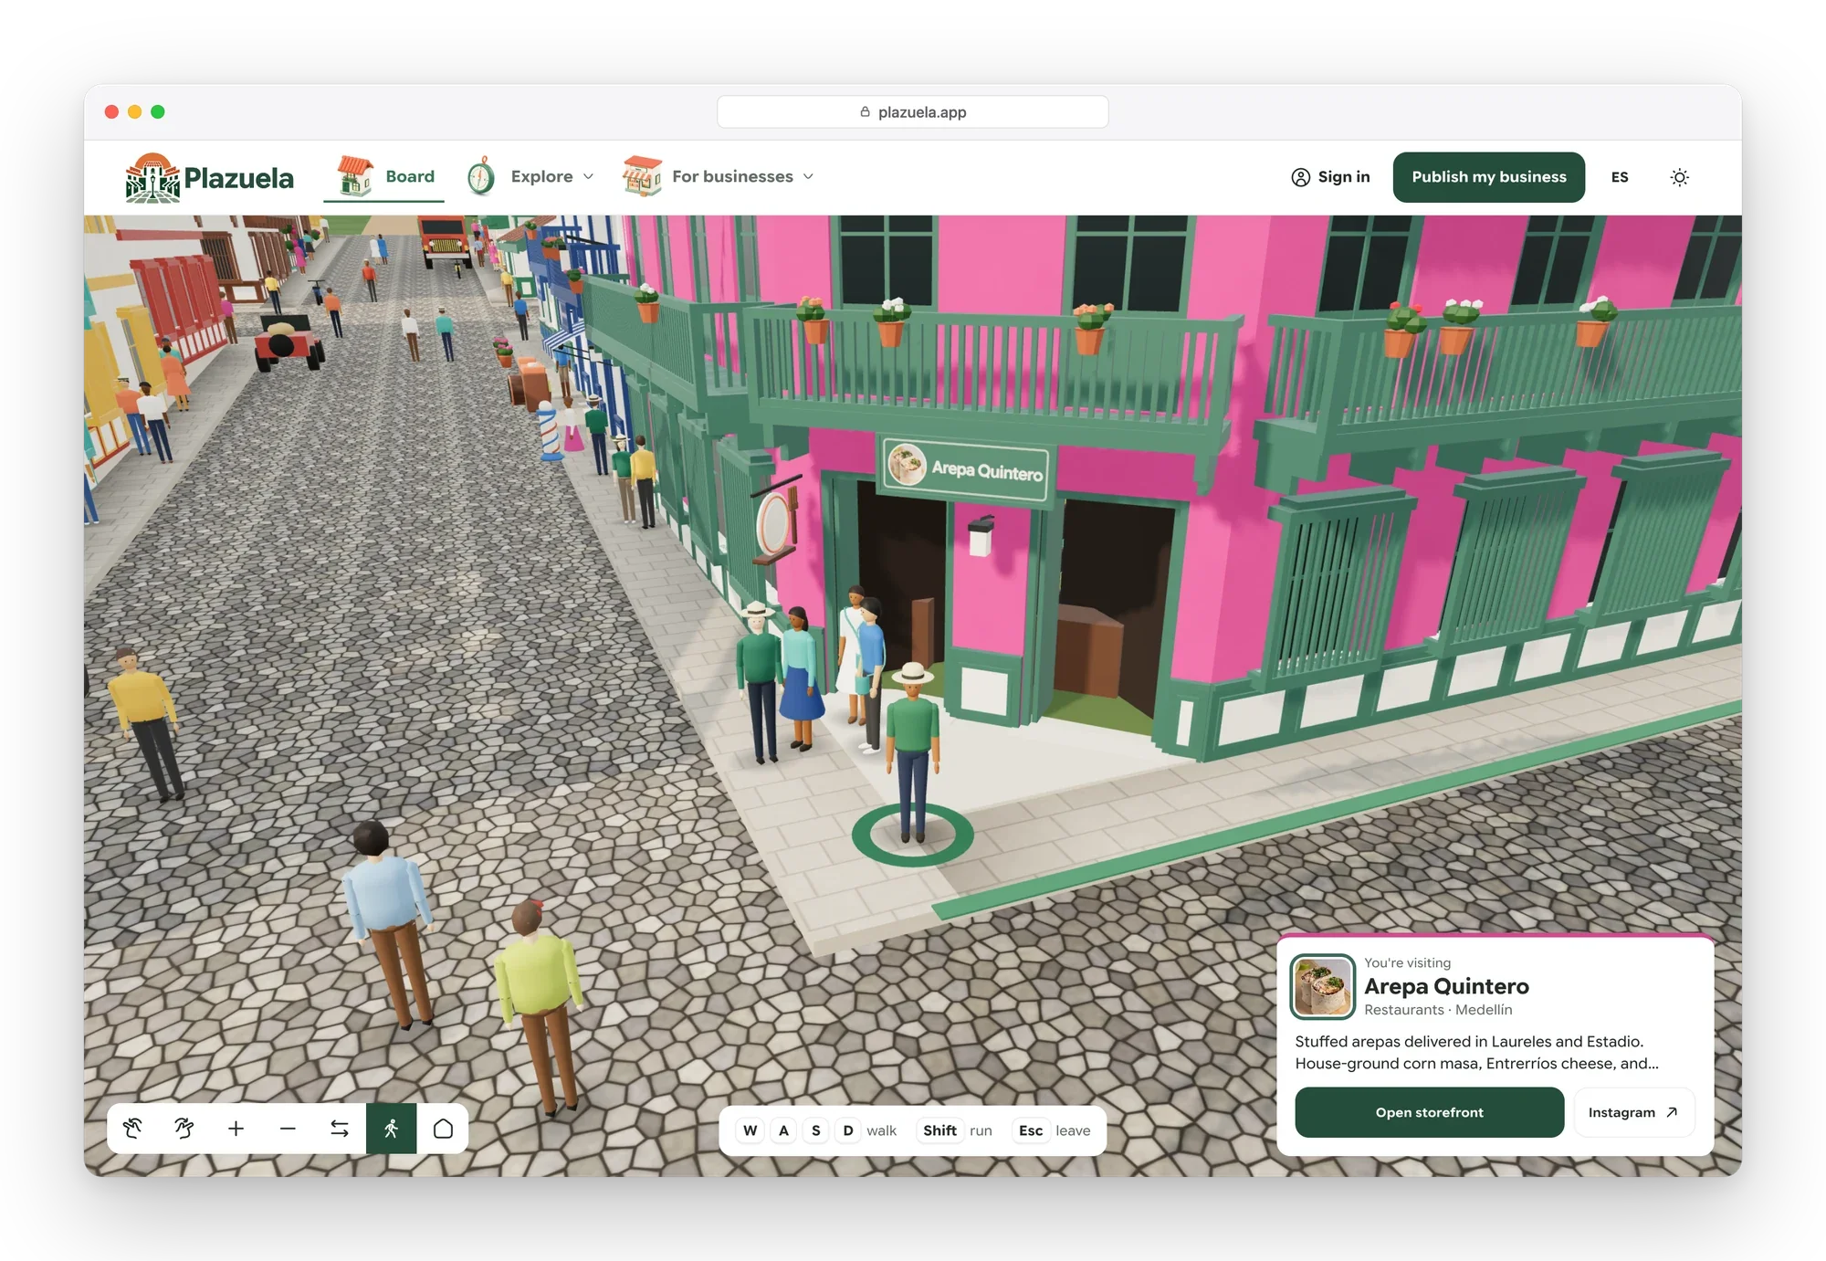
Task: Switch the theme with the sun icon
Action: [x=1679, y=177]
